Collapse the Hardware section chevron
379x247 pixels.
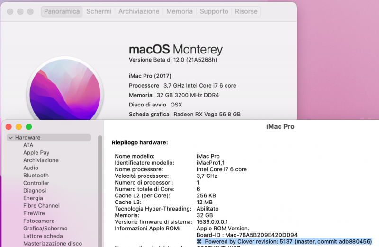point(10,138)
